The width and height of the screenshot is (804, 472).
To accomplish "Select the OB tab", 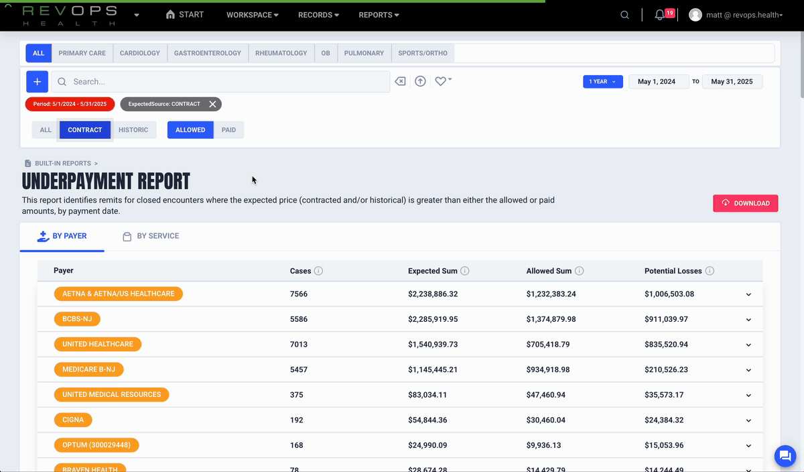I will [x=326, y=53].
